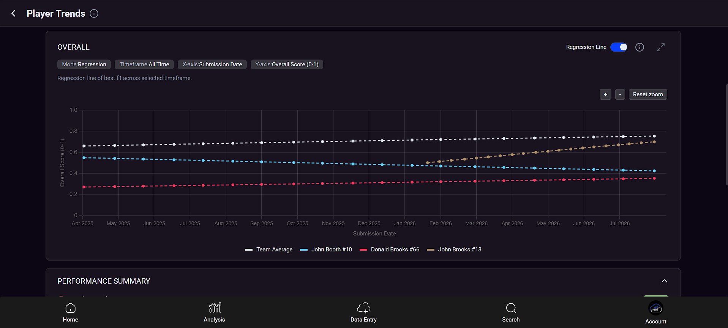Change the X-axis:Submission Date option
This screenshot has height=328, width=728.
point(212,64)
